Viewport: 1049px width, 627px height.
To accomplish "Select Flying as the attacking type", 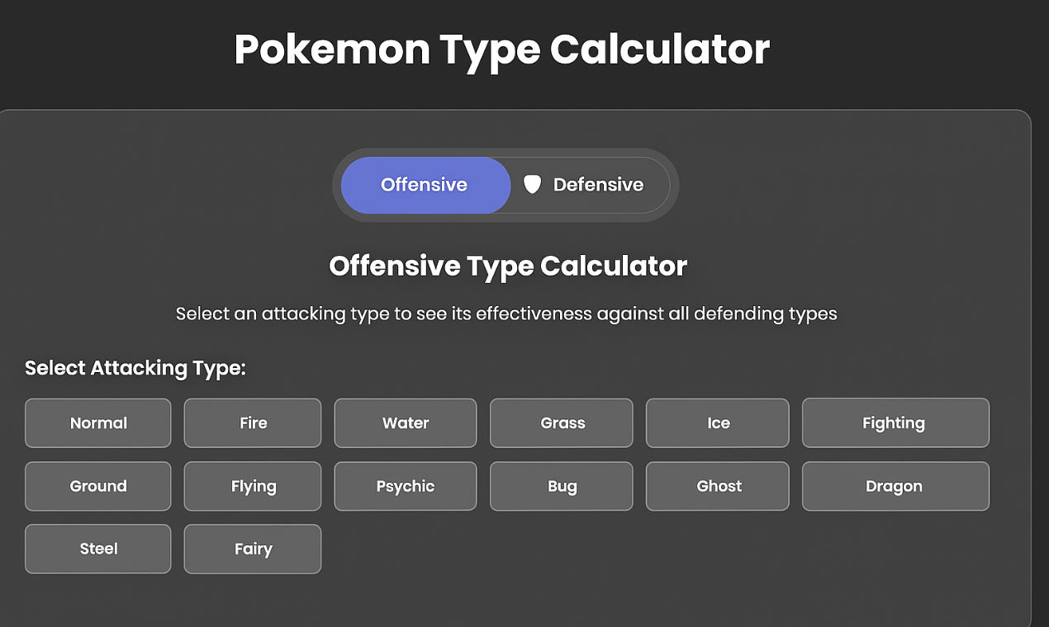I will pos(252,486).
